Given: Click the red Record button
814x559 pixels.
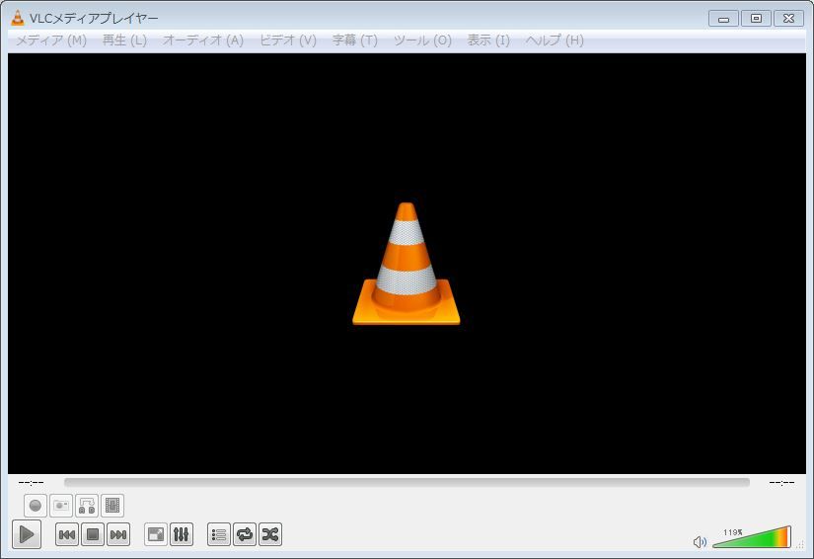Looking at the screenshot, I should 36,506.
